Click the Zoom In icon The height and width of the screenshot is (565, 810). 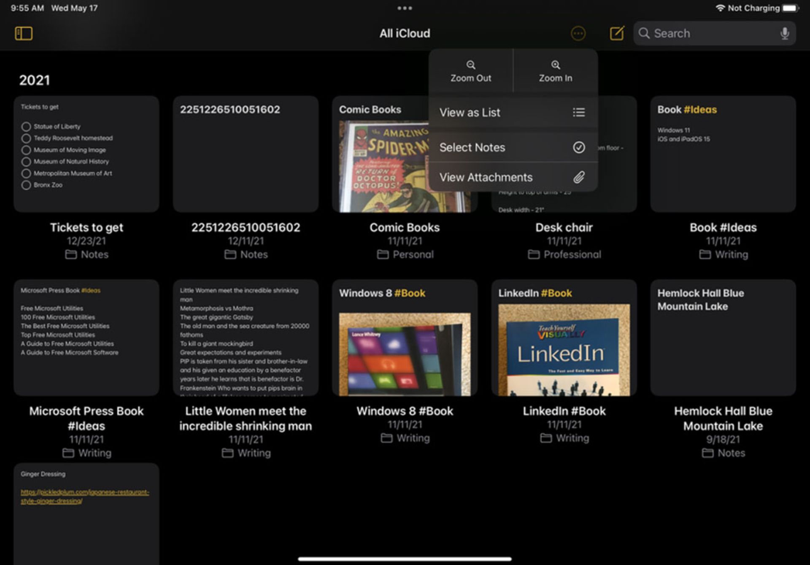[554, 67]
